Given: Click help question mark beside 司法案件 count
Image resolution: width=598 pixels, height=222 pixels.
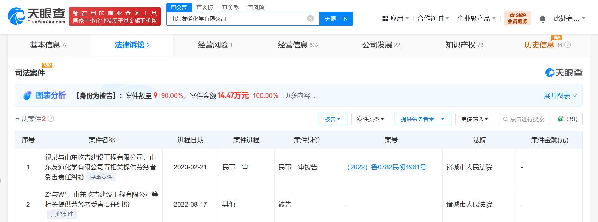Looking at the screenshot, I should (51, 119).
